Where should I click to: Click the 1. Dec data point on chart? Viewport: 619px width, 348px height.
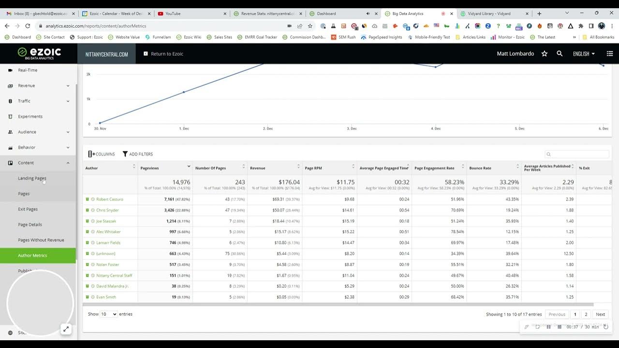(x=184, y=92)
